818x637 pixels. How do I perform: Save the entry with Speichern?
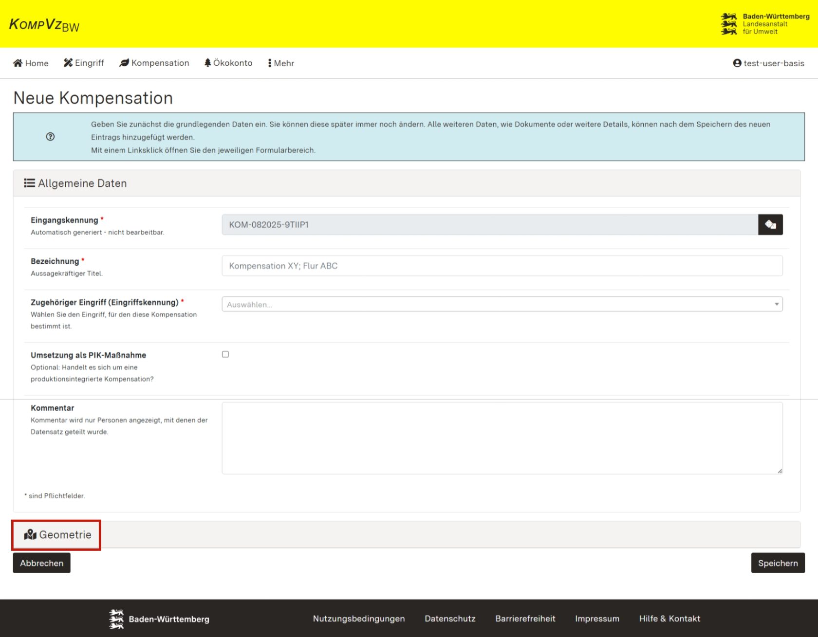778,563
